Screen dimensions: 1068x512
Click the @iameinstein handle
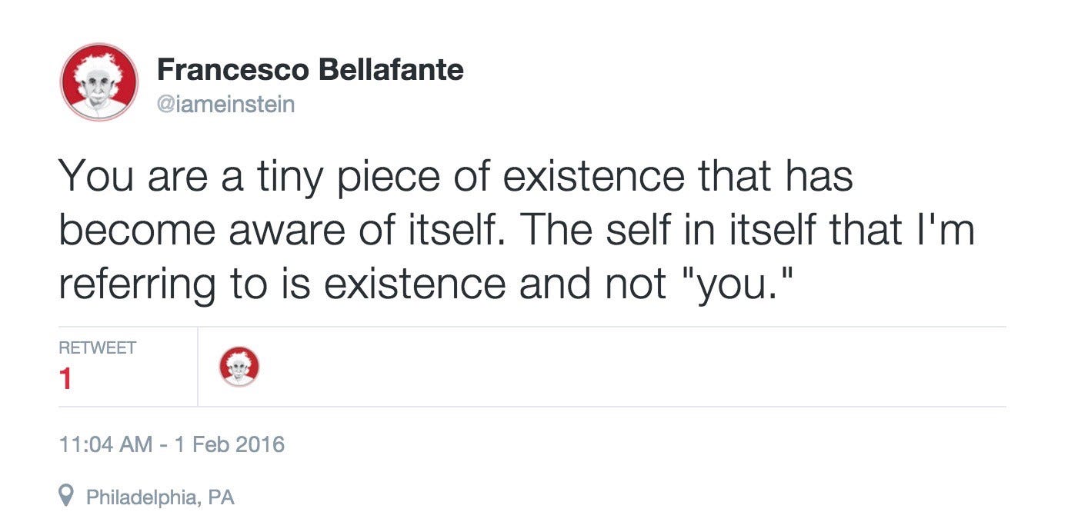[x=225, y=103]
